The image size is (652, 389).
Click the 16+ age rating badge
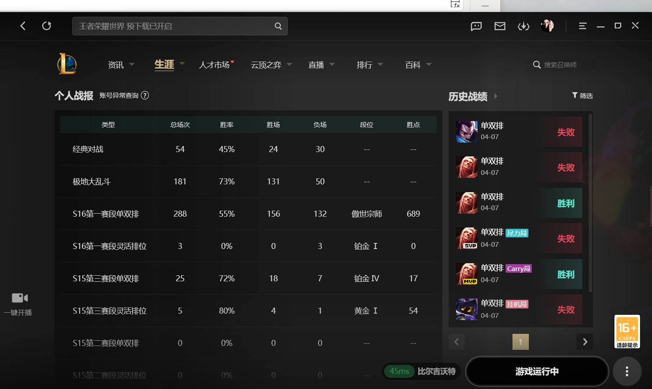click(627, 331)
